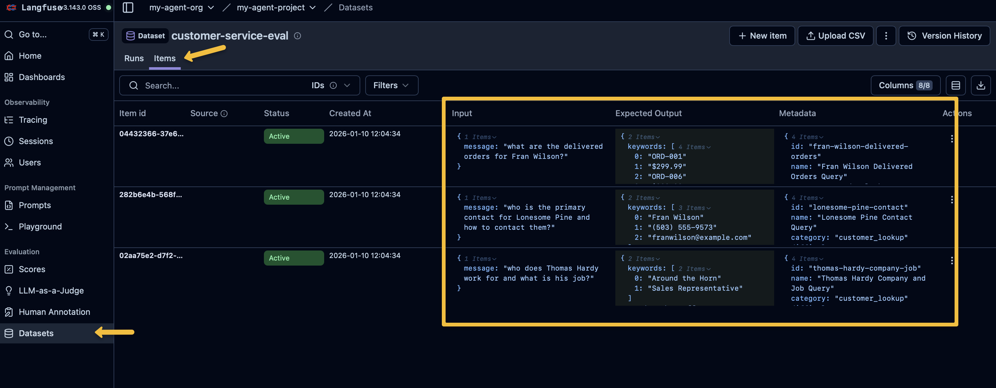Open actions menu for first dataset item
Screen dimensions: 996x388
point(951,138)
